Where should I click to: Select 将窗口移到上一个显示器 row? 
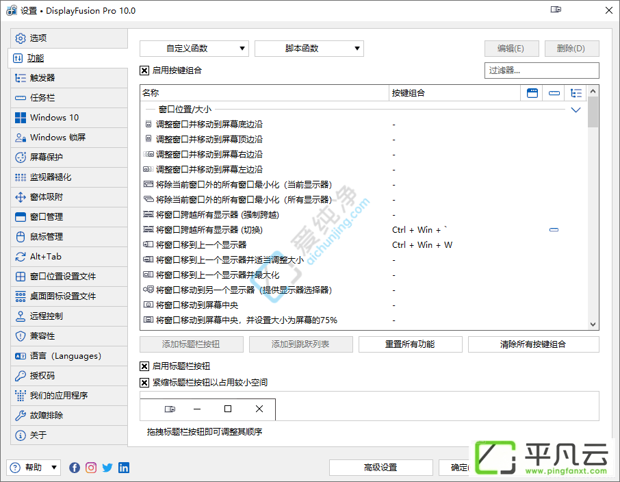(364, 245)
